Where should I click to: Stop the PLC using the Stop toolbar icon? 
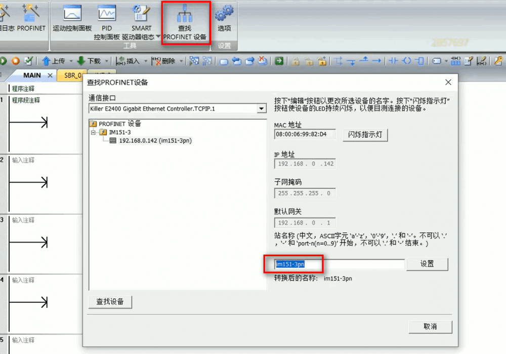[16, 60]
